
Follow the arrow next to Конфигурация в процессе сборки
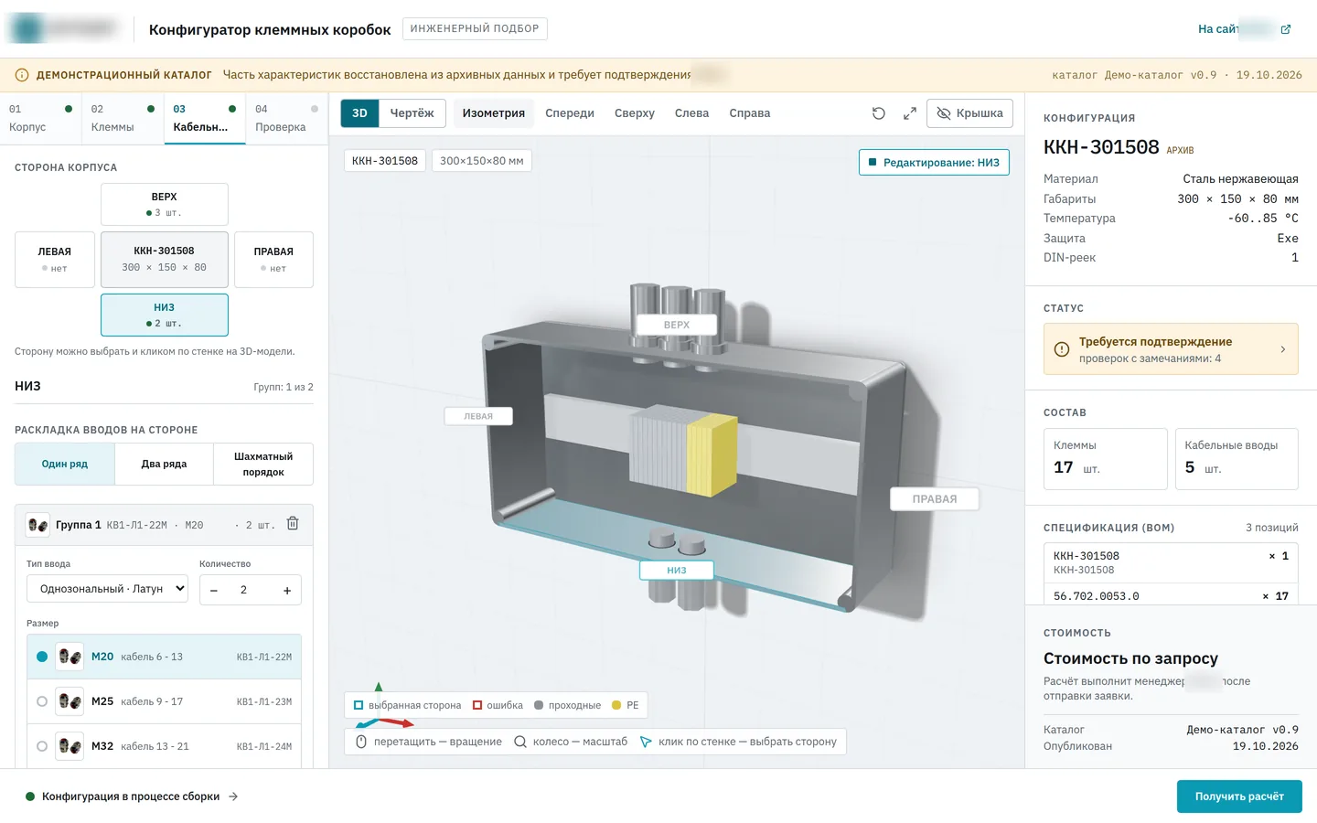pyautogui.click(x=233, y=796)
